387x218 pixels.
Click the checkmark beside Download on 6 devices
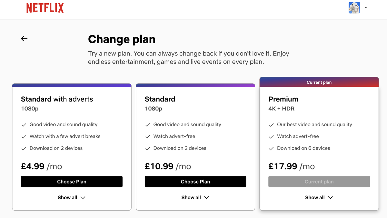[271, 148]
